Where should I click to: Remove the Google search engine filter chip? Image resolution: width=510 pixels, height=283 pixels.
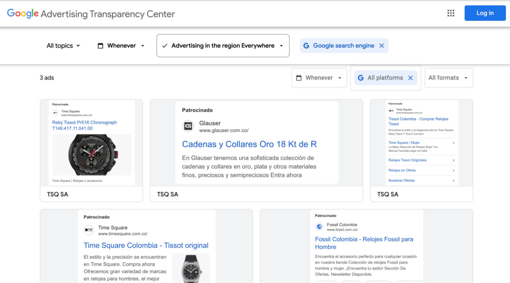(382, 46)
